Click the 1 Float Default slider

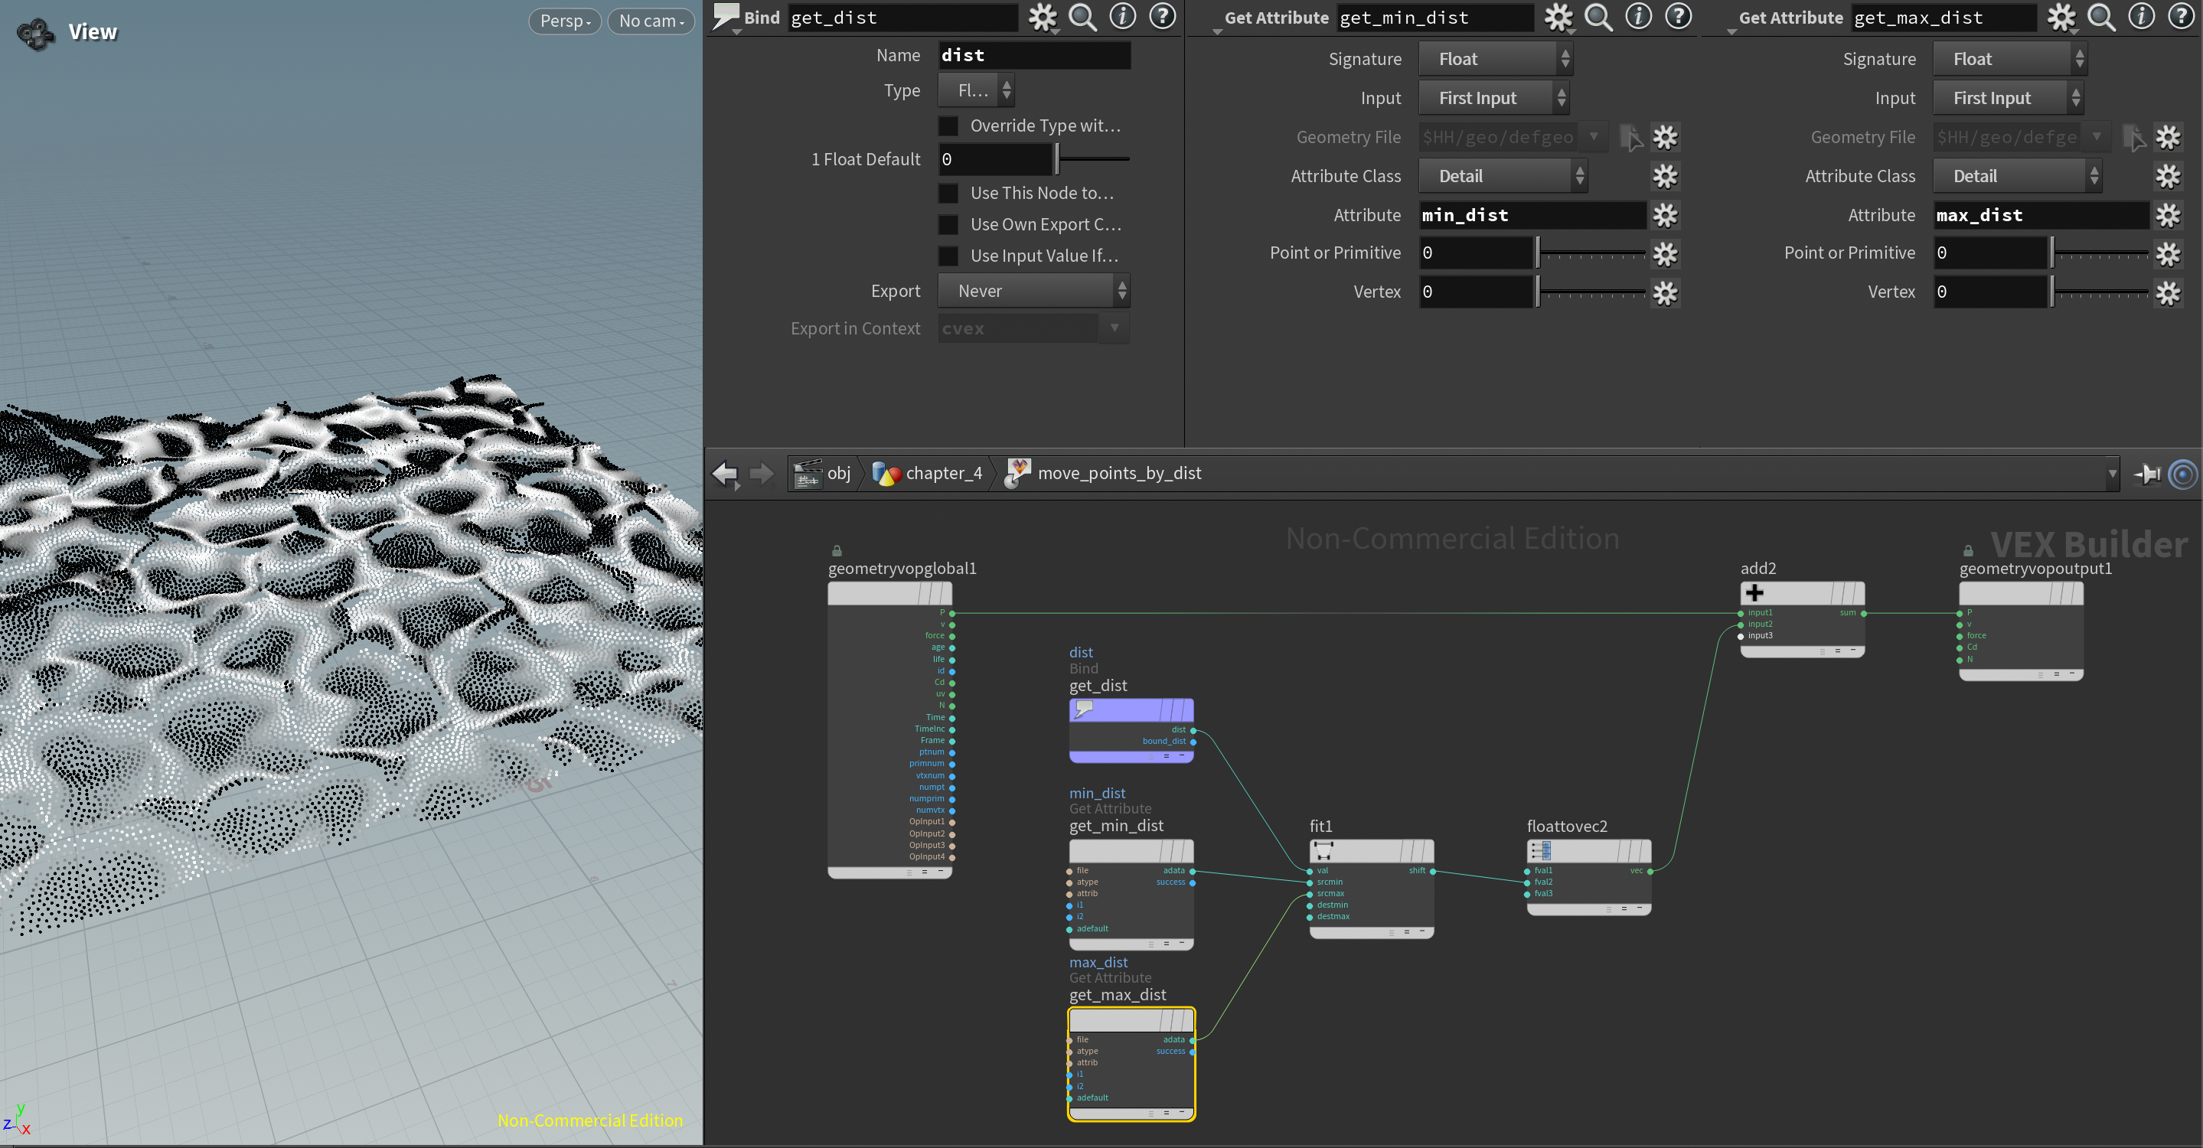(1092, 159)
